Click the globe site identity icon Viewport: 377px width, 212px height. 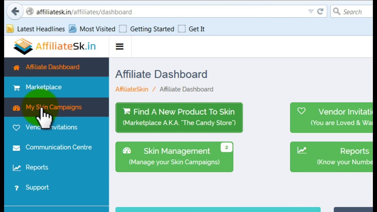tap(30, 12)
